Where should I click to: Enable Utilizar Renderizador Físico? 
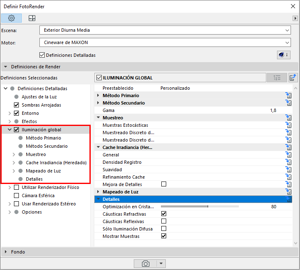pyautogui.click(x=16, y=187)
